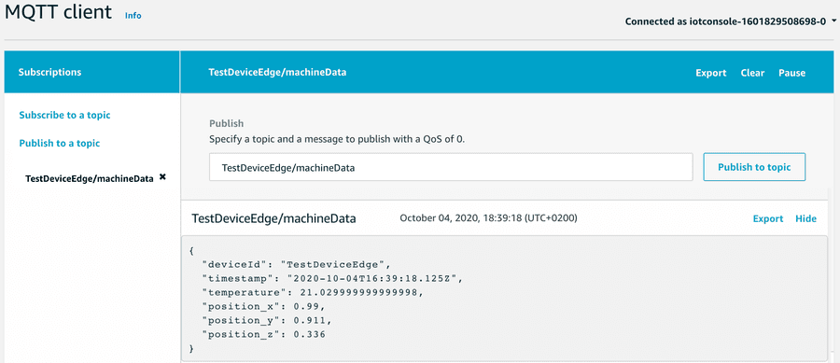Click the TestDeviceEdge/machineData blue header title

(277, 72)
